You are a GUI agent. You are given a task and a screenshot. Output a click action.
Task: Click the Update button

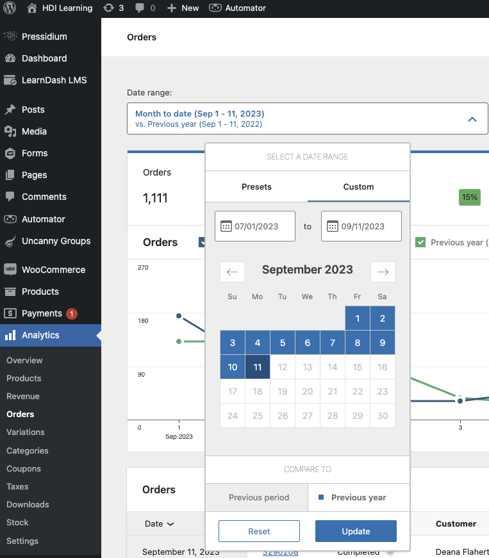pyautogui.click(x=356, y=531)
